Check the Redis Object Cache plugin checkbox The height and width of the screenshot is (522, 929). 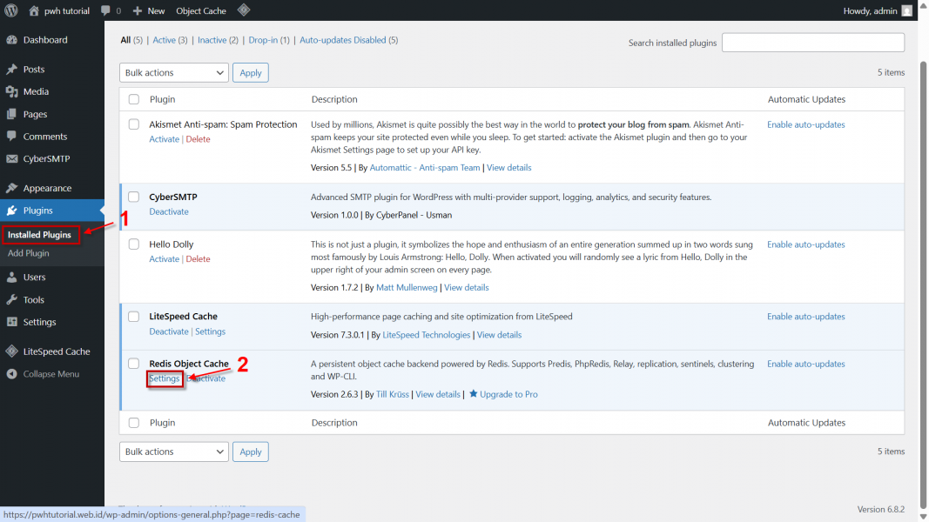[x=134, y=364]
